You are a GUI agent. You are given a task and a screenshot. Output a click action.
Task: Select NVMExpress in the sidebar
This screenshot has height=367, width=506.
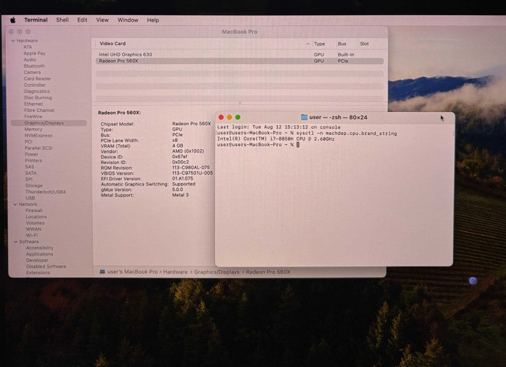39,135
